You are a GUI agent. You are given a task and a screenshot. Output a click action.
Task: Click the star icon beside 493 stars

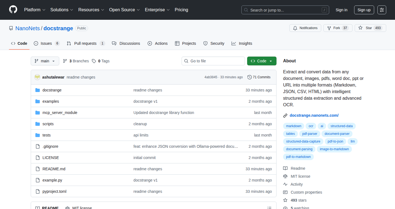click(285, 200)
